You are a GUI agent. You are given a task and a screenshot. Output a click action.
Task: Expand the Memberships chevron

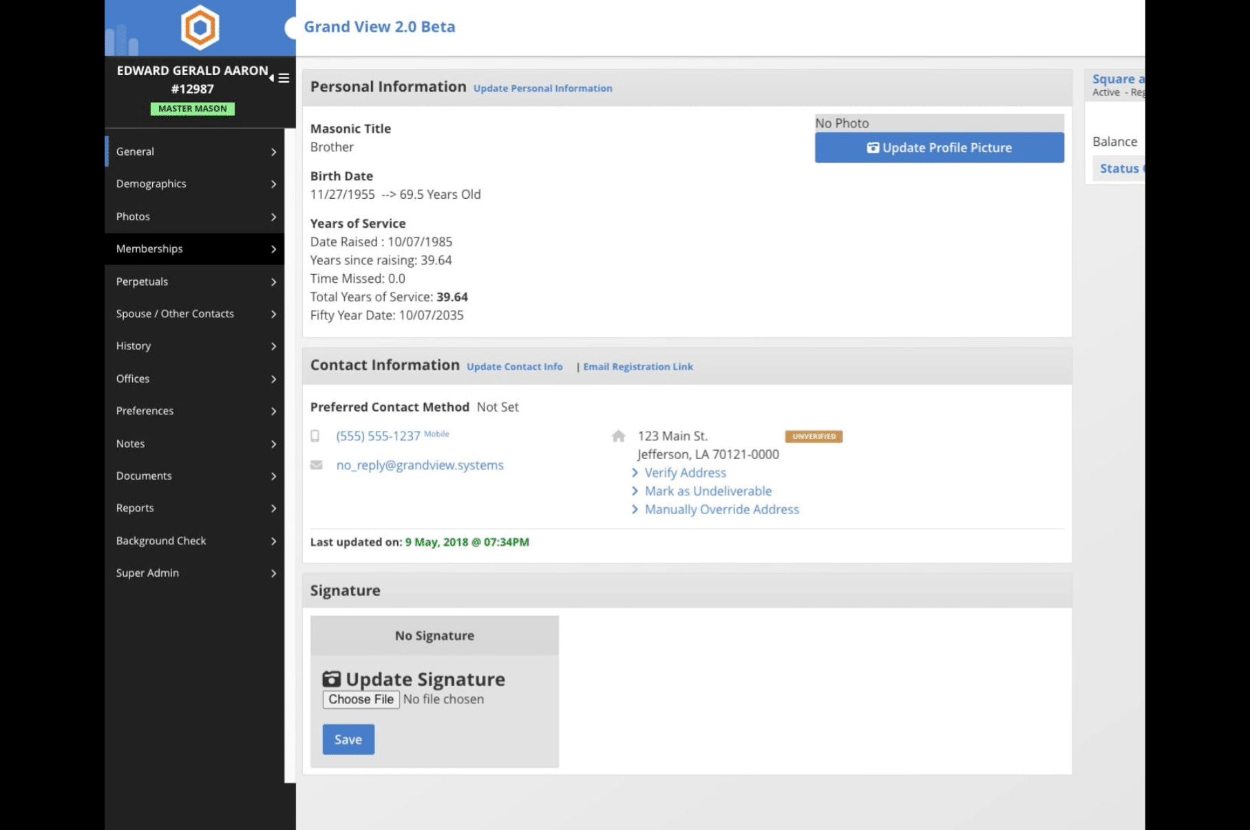coord(273,249)
